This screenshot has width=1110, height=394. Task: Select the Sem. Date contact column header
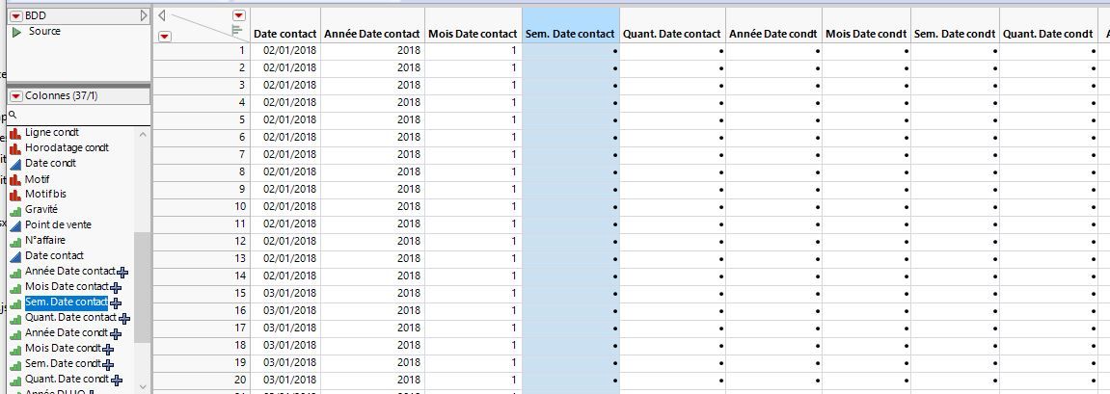(x=570, y=34)
